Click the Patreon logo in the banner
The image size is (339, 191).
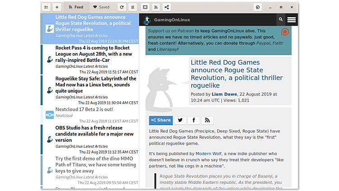285,32
